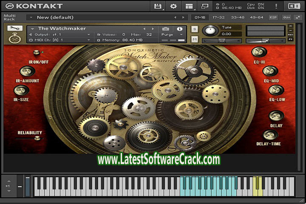Open the save/files floppy disk menu
306x204 pixels.
[x=158, y=6]
